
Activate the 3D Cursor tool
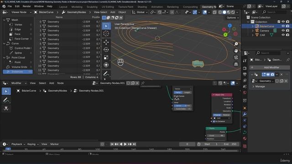pos(106,34)
